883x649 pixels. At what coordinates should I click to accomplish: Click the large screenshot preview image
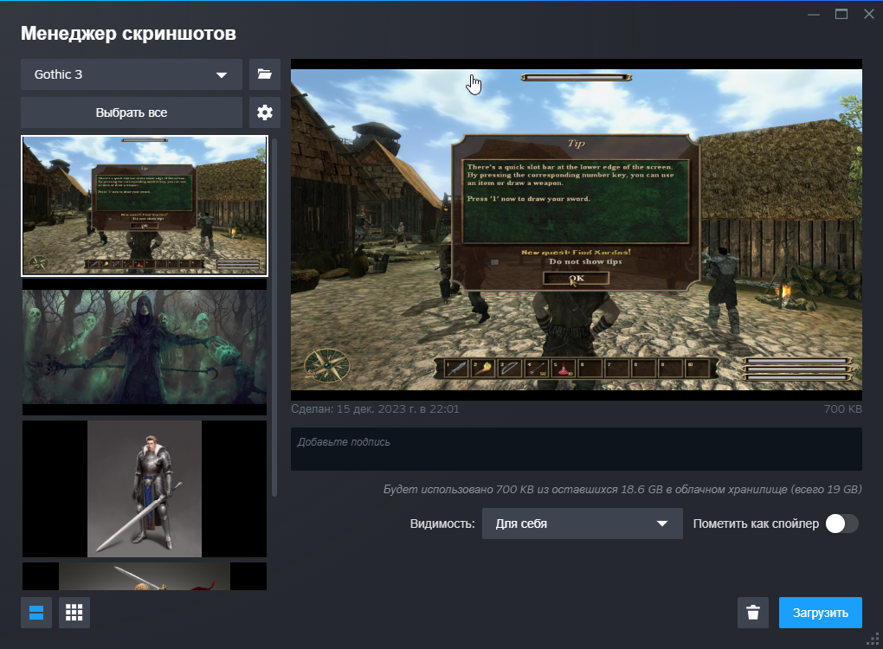[x=576, y=229]
